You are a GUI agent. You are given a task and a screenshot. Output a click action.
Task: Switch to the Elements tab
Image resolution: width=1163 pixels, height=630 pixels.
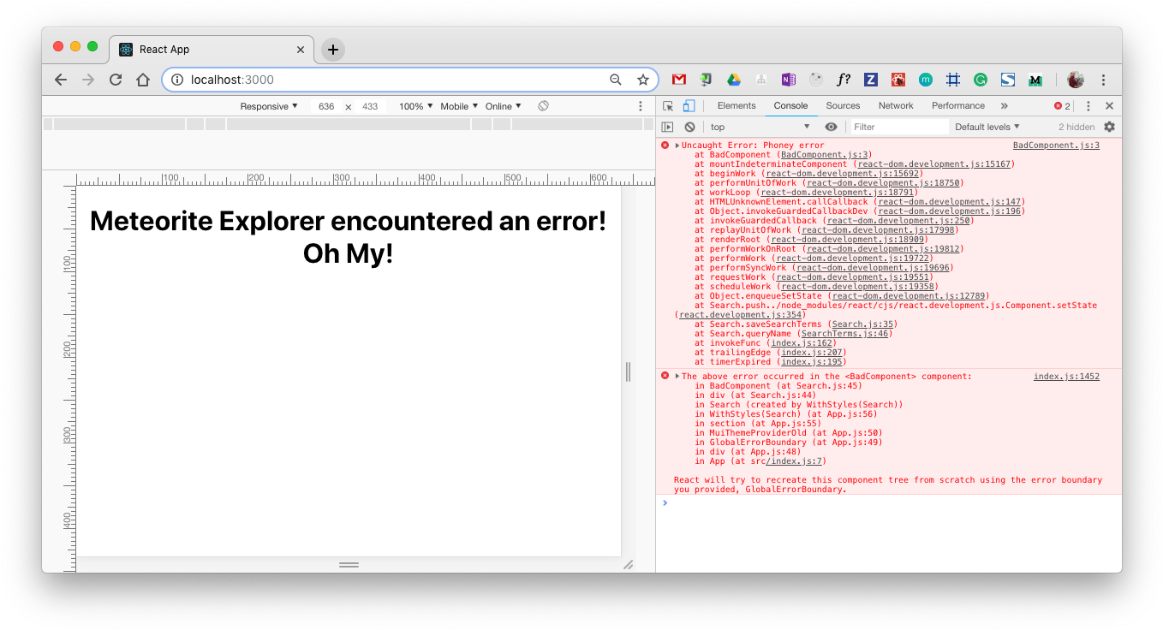point(737,106)
